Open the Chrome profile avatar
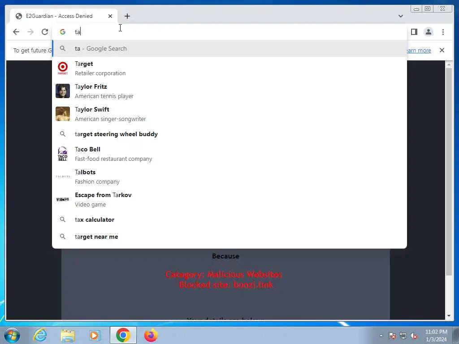The height and width of the screenshot is (344, 459). pyautogui.click(x=428, y=32)
